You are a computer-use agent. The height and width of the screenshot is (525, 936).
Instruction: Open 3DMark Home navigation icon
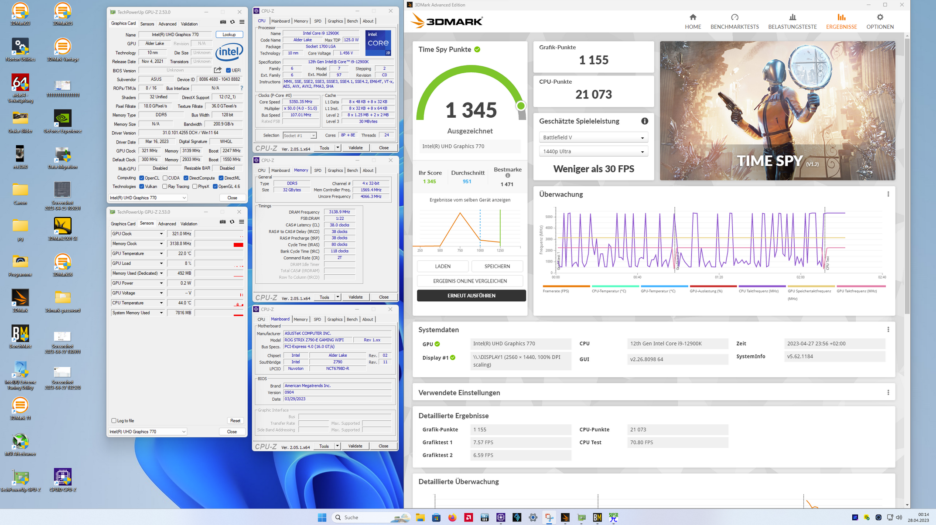(x=693, y=17)
